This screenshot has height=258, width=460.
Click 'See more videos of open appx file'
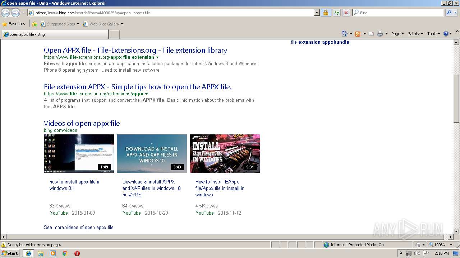click(78, 227)
